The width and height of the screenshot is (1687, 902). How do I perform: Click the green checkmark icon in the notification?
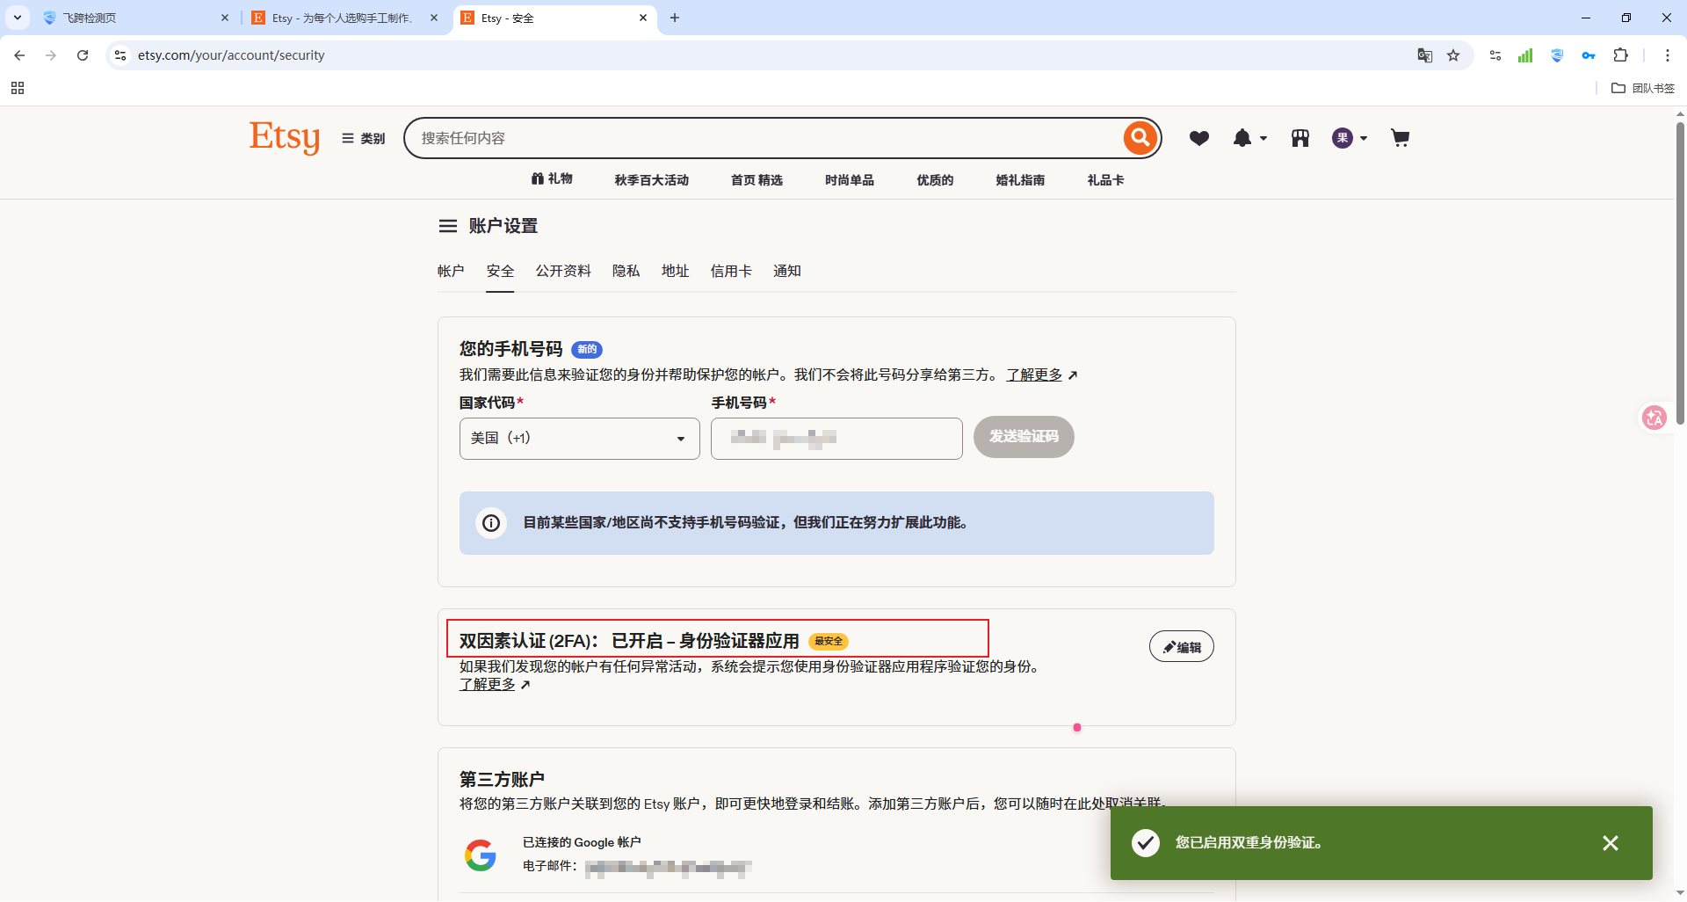point(1146,843)
